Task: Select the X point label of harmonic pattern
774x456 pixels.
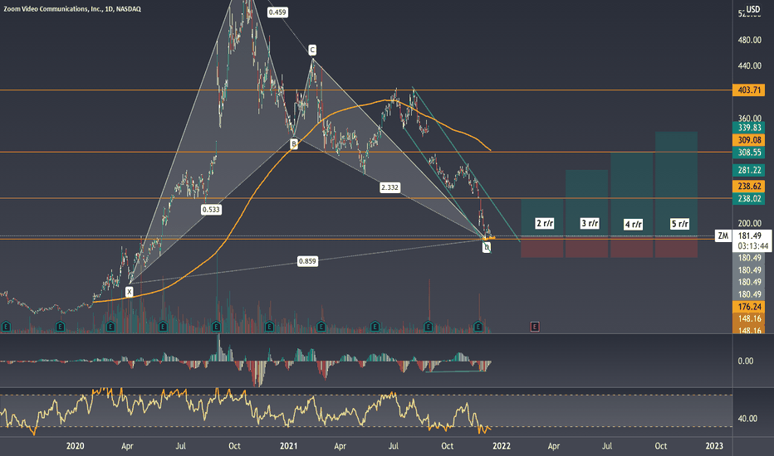Action: [129, 292]
